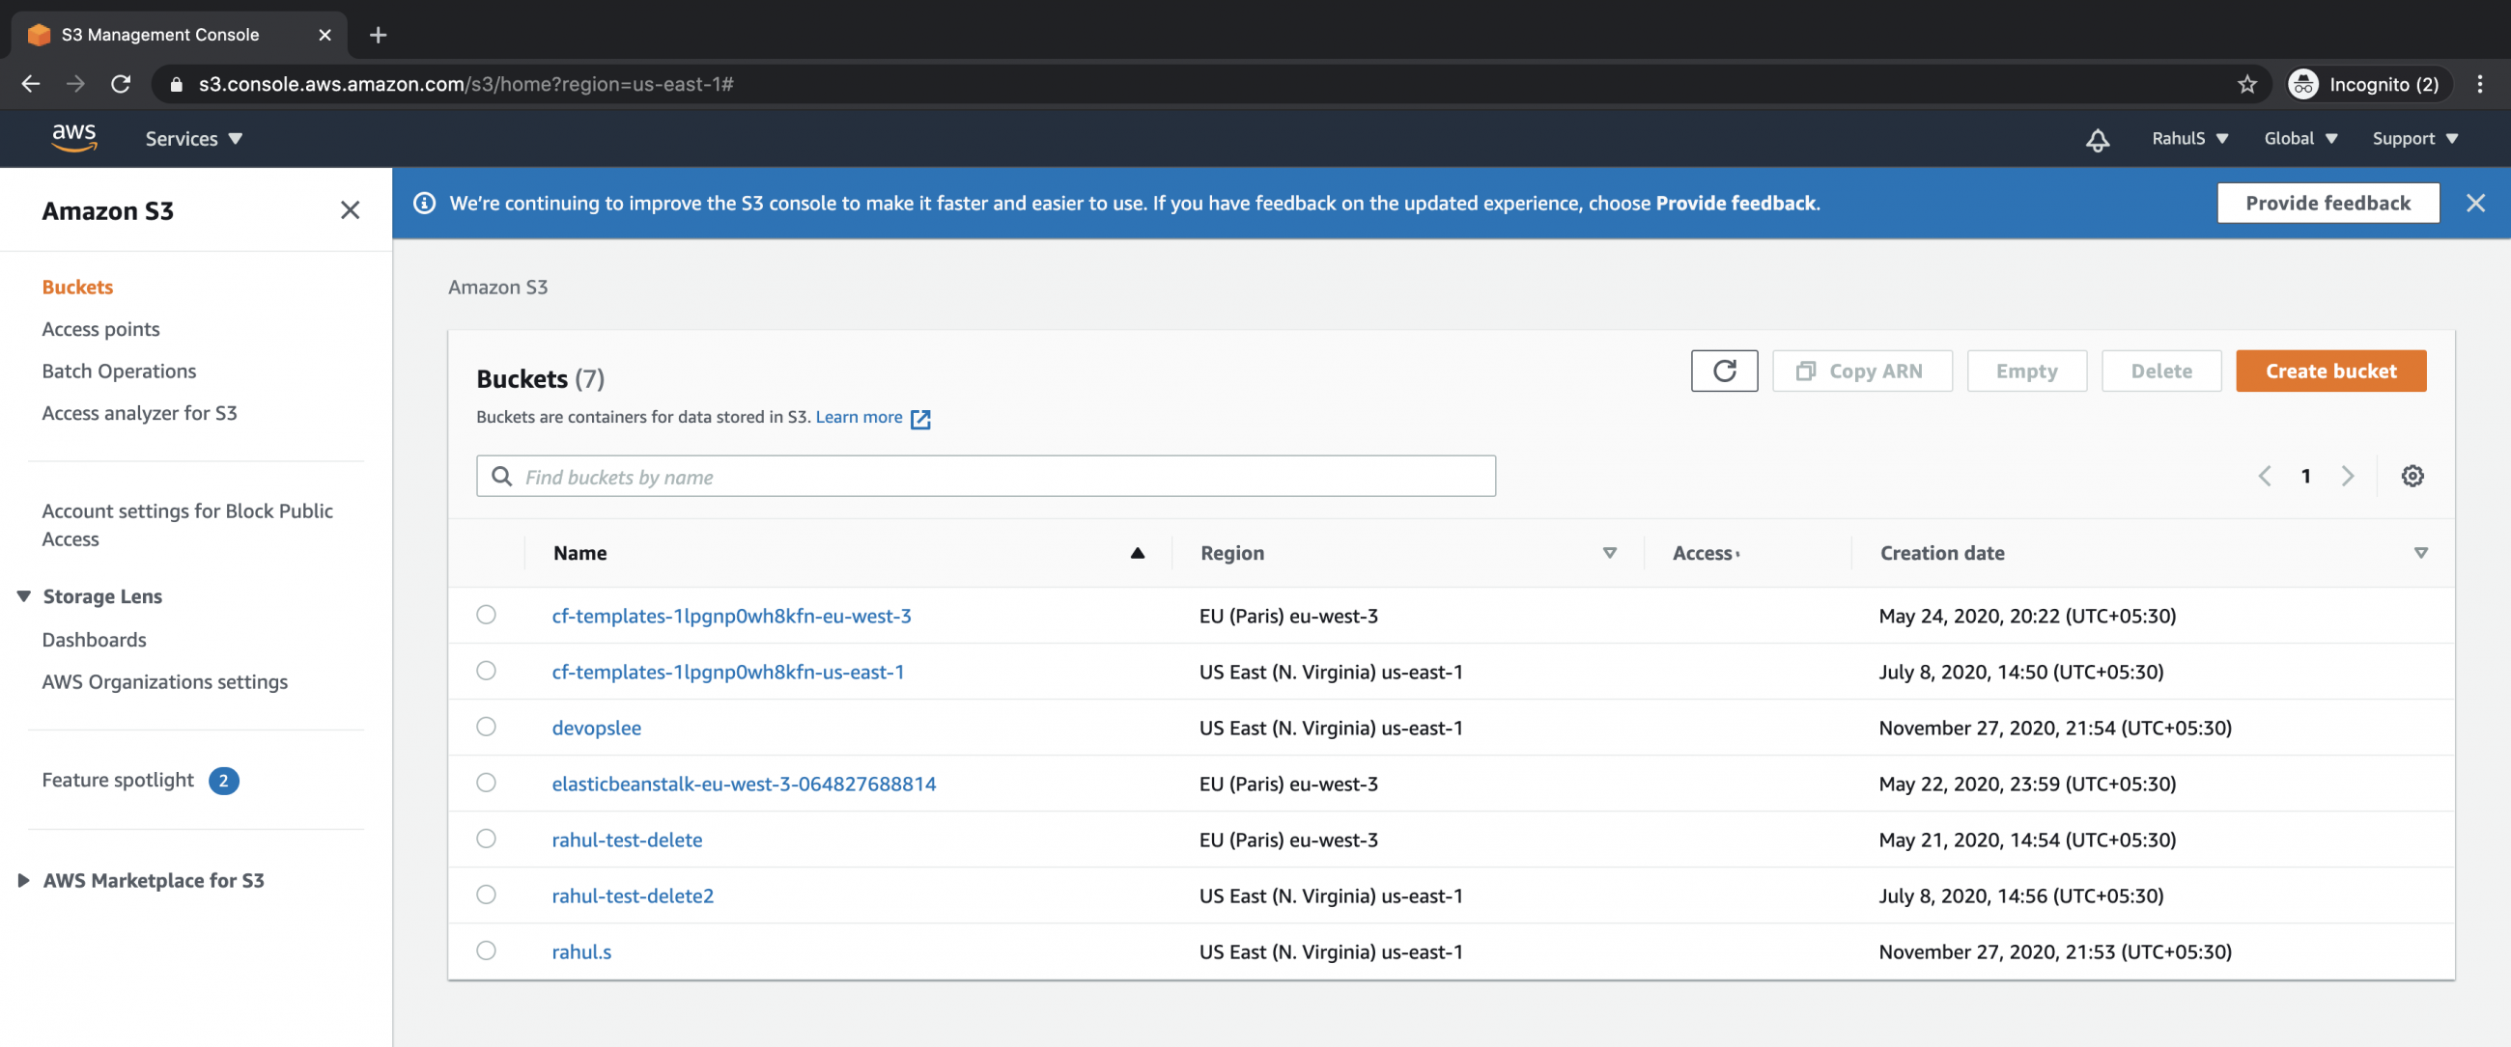
Task: Go to previous page of buckets
Action: pyautogui.click(x=2265, y=477)
